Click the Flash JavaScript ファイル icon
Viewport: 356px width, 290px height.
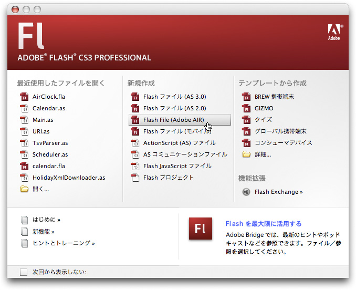[135, 166]
